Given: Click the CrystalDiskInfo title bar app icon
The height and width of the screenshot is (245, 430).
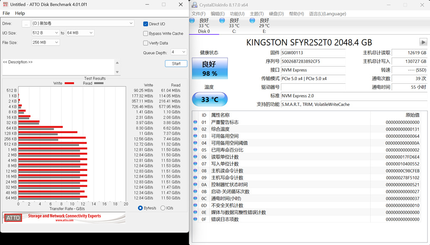Looking at the screenshot, I should [x=194, y=5].
